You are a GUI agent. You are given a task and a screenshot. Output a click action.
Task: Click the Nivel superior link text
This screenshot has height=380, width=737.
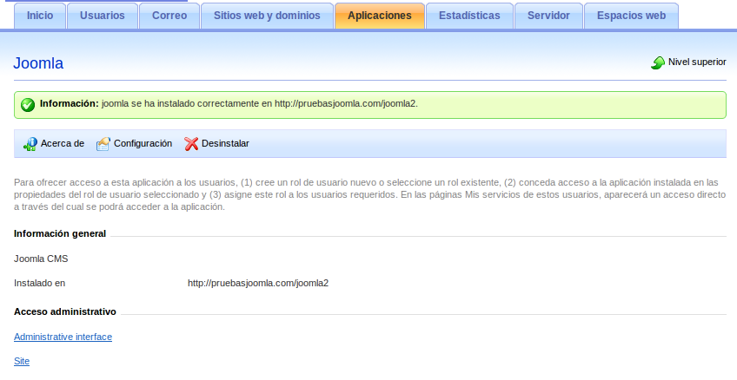click(697, 62)
